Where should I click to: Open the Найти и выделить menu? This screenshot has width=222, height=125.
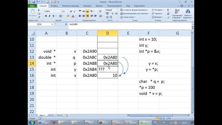pos(188,14)
